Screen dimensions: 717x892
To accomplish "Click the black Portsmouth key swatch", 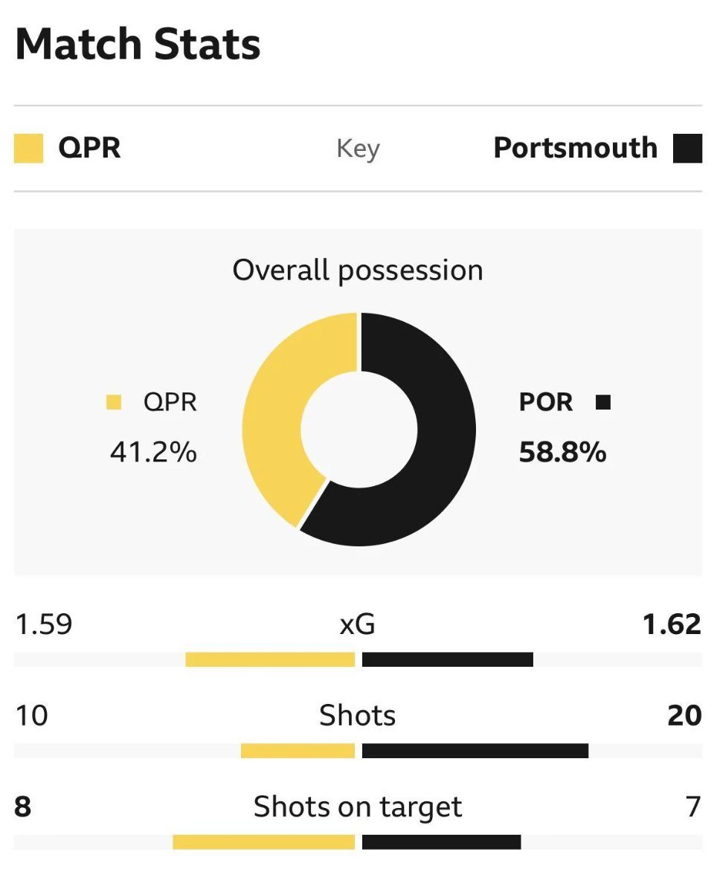I will coord(687,148).
